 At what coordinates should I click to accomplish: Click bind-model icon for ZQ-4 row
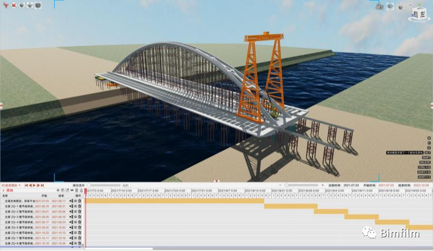pyautogui.click(x=71, y=222)
